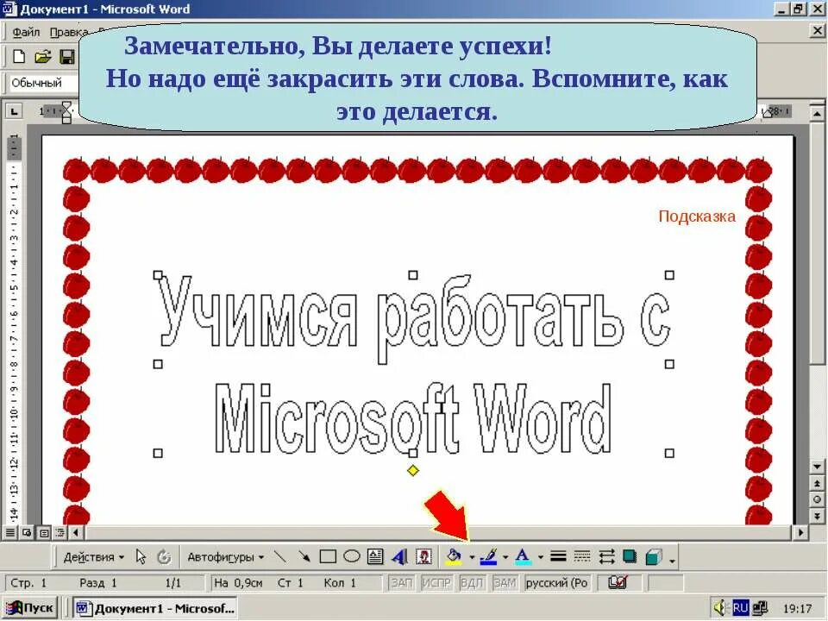828x621 pixels.
Task: Click the Подсказка hint link
Action: pos(697,216)
